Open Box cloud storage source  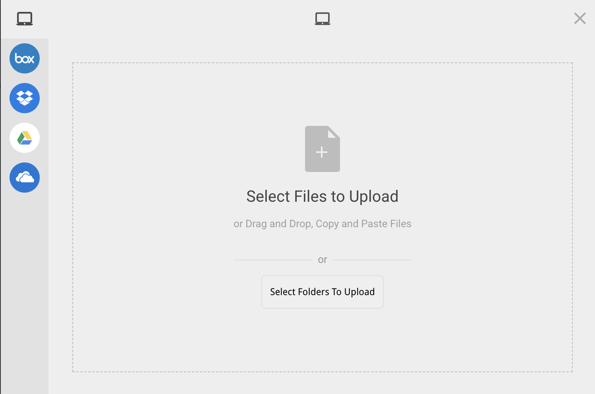25,58
